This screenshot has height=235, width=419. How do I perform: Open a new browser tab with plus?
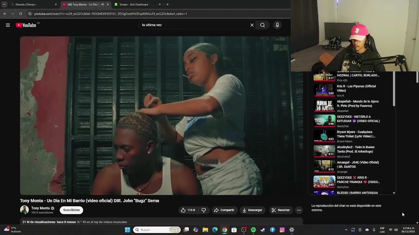point(168,5)
